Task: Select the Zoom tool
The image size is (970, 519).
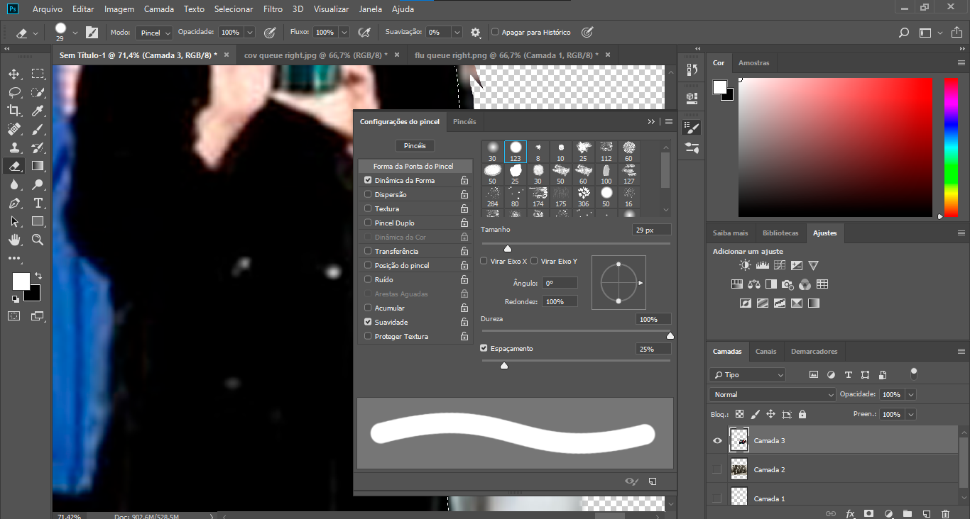Action: (x=37, y=240)
